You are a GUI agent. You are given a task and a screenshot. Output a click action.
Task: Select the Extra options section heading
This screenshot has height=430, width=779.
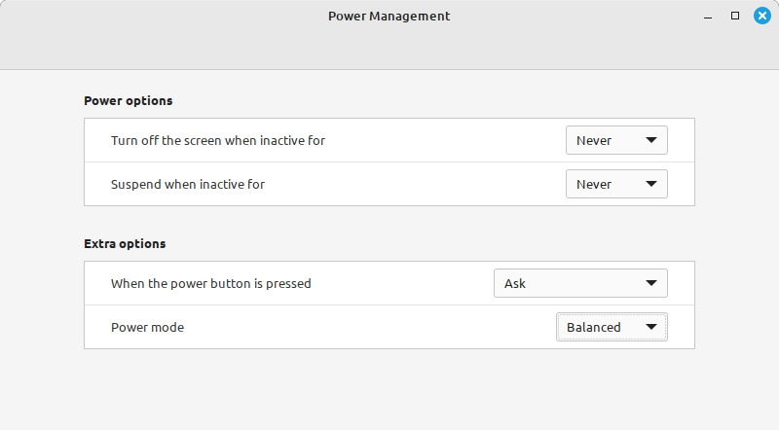pos(125,244)
